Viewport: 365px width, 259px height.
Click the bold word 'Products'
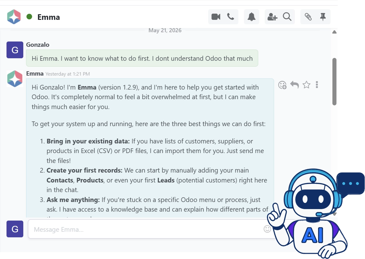click(x=90, y=180)
